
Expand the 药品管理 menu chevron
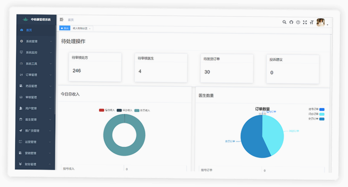pos(51,86)
